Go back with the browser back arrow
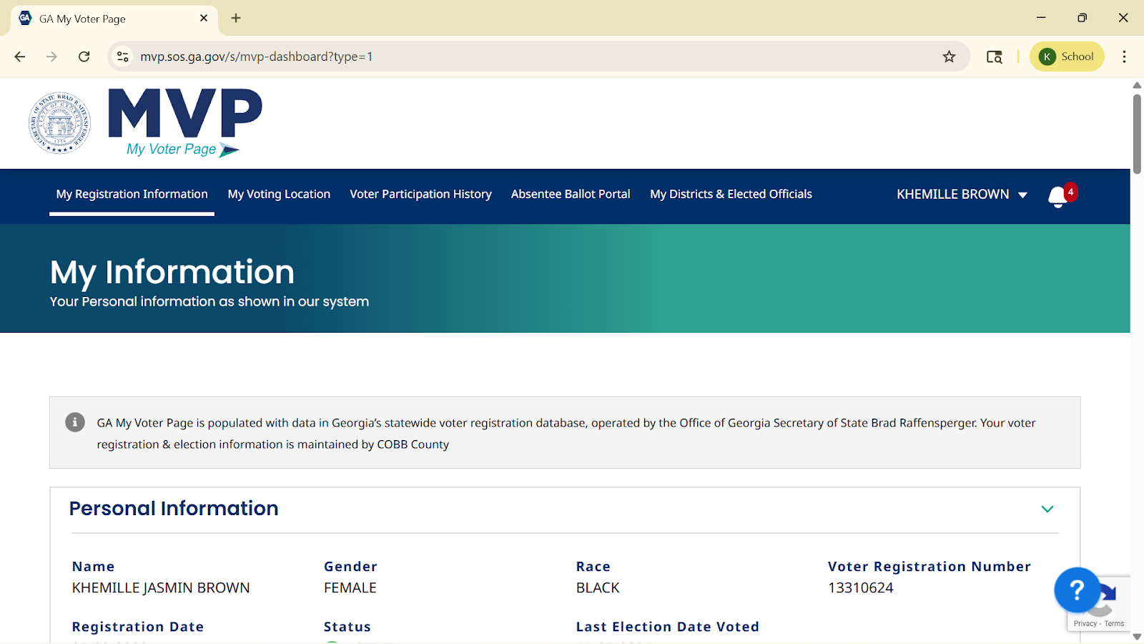 (20, 57)
